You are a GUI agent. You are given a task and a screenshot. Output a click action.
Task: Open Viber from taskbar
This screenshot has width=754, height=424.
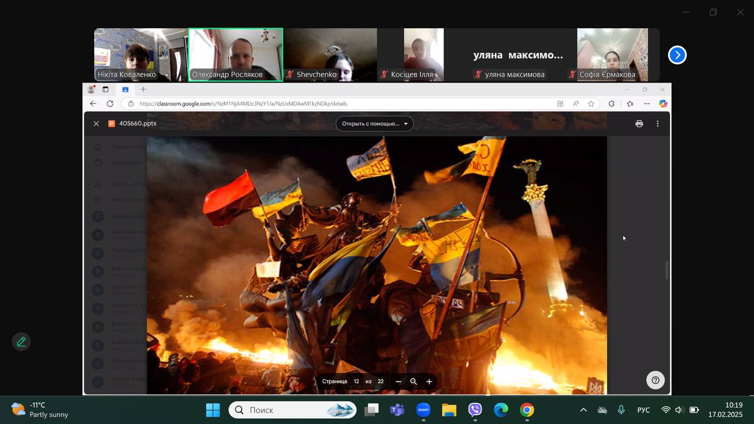point(475,410)
